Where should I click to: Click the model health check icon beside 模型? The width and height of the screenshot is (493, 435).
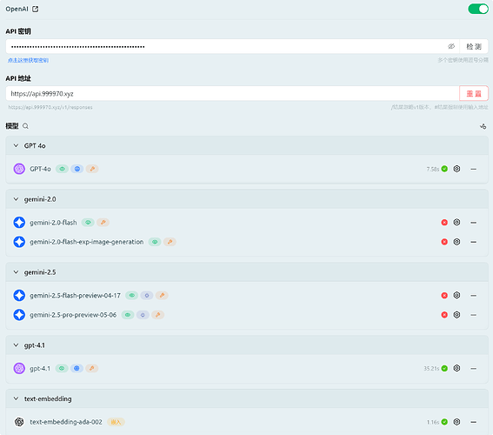[x=483, y=126]
